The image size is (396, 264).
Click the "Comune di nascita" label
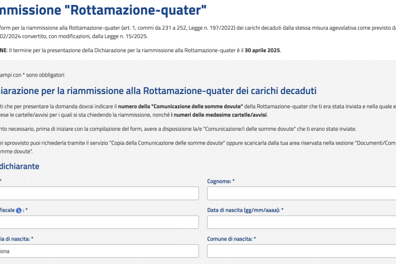coord(232,239)
